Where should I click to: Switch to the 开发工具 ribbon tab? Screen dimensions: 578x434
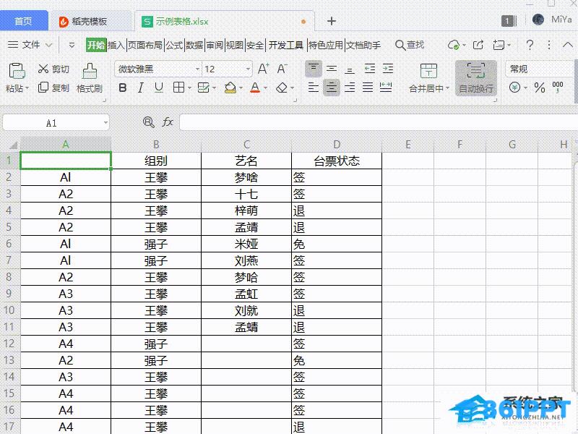tap(286, 45)
